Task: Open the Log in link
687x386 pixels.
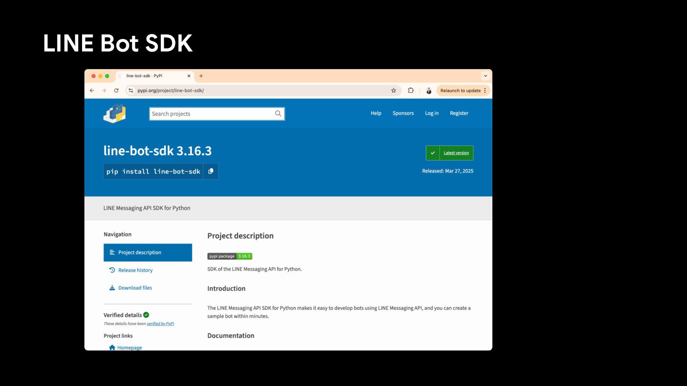Action: (432, 113)
